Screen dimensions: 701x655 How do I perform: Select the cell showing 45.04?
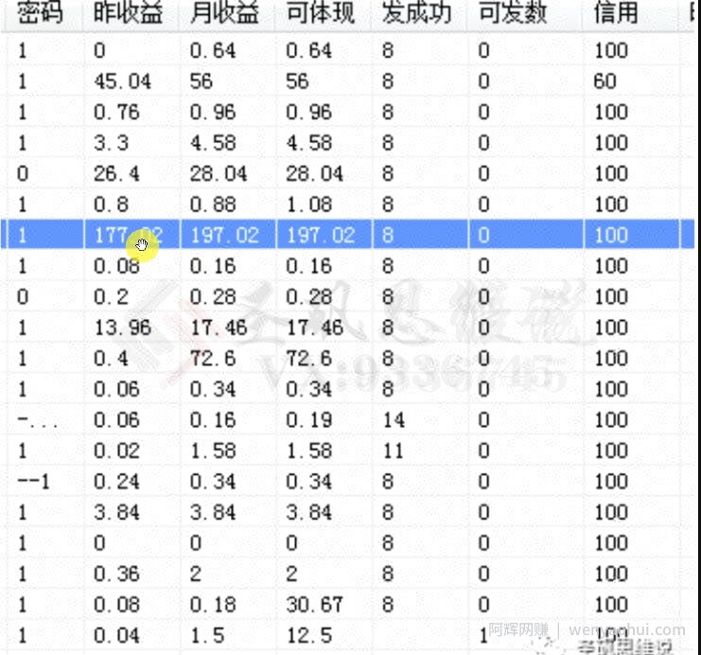pyautogui.click(x=122, y=81)
